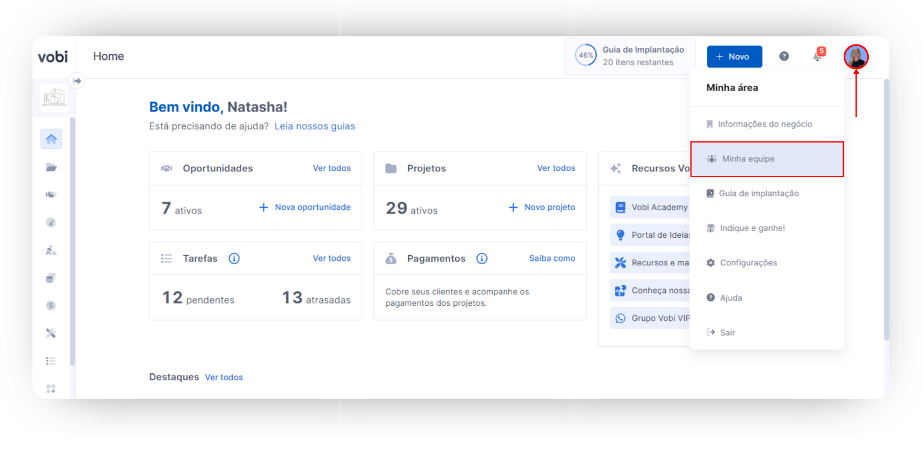This screenshot has width=923, height=450.
Task: Click the sparkle icon beside Recursos Vobi
Action: click(x=616, y=168)
